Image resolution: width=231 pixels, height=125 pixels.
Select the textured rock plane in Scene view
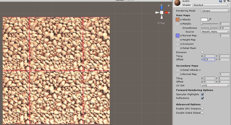(x=56, y=71)
